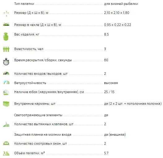Click the packed tent size icon
The width and height of the screenshot is (163, 158).
6,24
